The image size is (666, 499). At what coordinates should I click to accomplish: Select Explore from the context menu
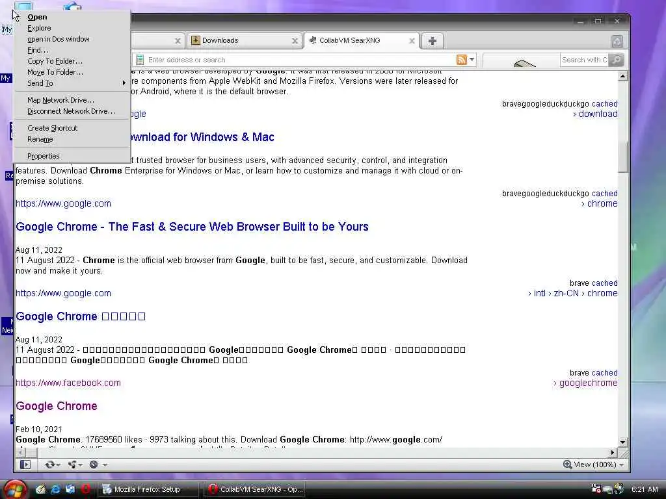[72, 28]
